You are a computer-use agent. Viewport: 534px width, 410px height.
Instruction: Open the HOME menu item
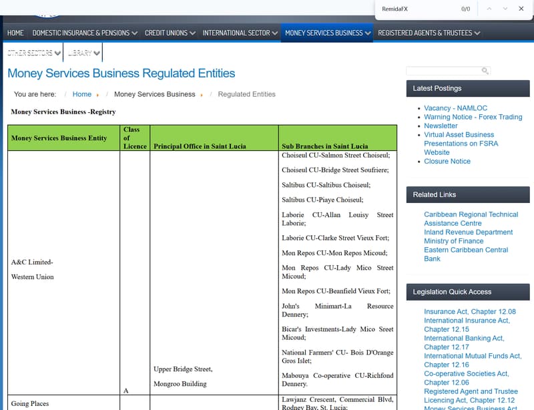pyautogui.click(x=15, y=33)
